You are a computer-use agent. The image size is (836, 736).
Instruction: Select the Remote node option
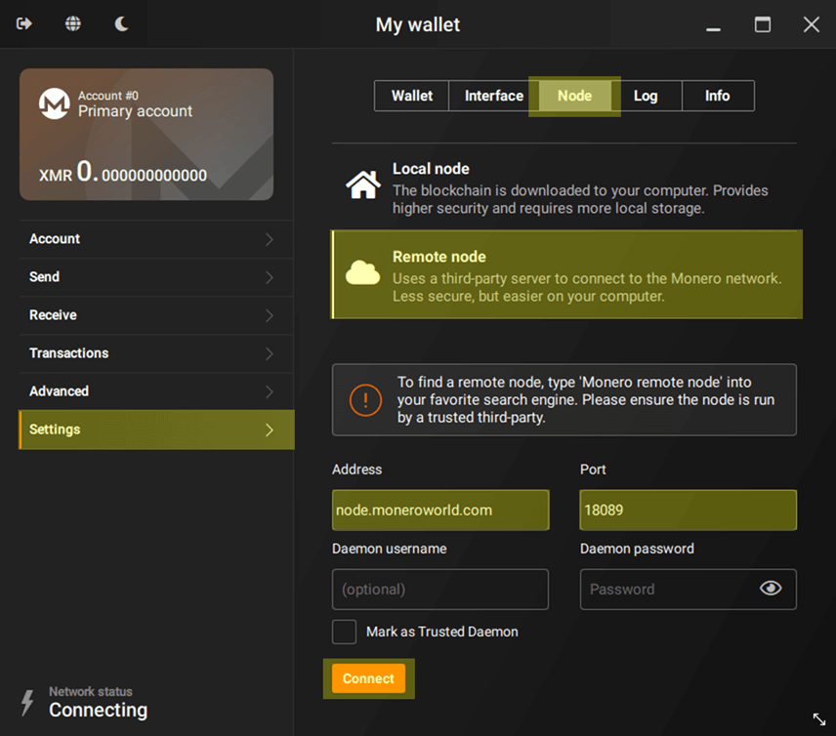click(x=566, y=274)
